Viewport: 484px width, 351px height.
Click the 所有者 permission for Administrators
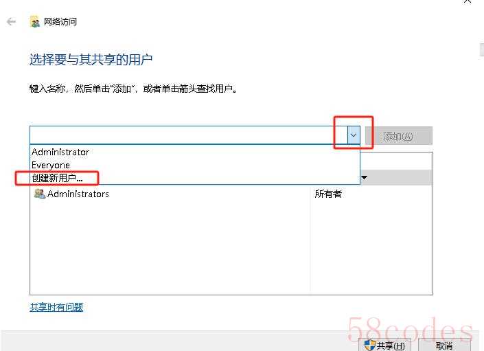coord(328,194)
